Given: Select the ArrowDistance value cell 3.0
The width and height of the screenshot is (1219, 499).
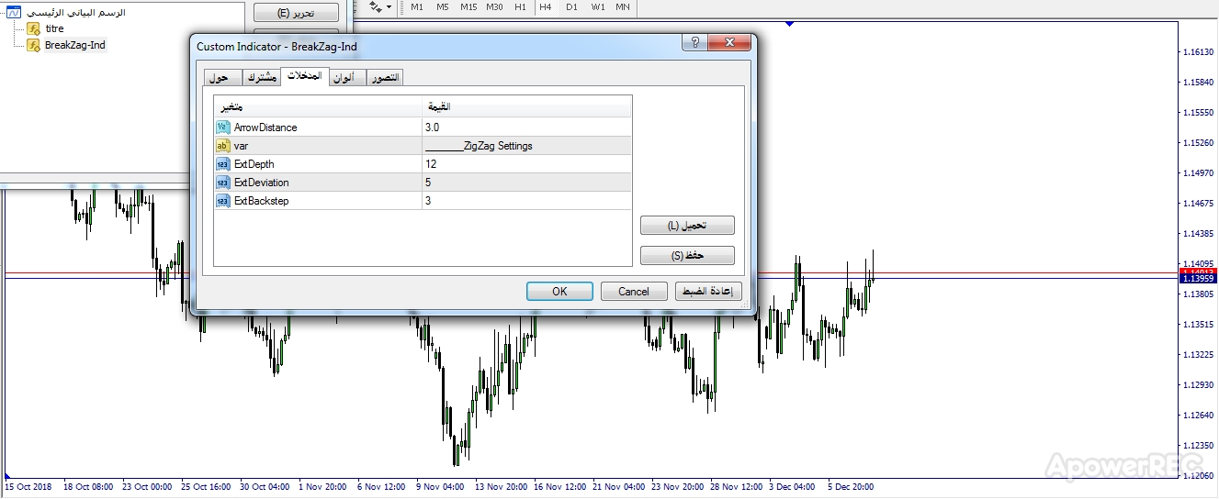Looking at the screenshot, I should tap(526, 128).
